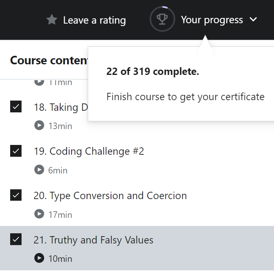Click the trophy progress icon
The width and height of the screenshot is (274, 274).
[162, 19]
